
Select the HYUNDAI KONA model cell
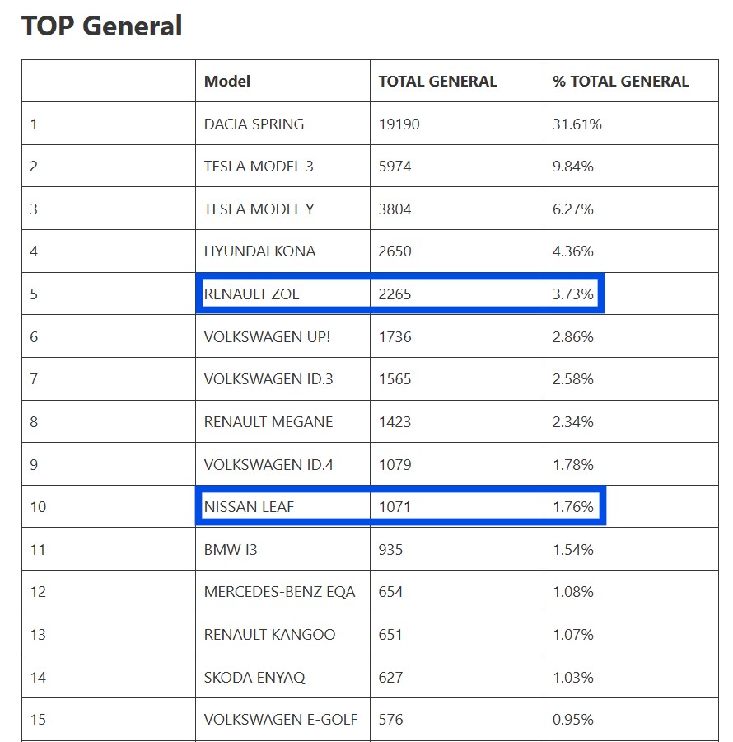pos(259,251)
